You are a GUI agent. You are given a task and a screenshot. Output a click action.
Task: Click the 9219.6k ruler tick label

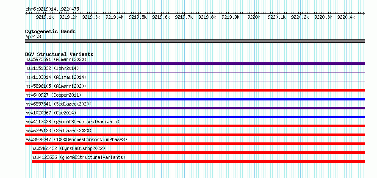pos(161,17)
